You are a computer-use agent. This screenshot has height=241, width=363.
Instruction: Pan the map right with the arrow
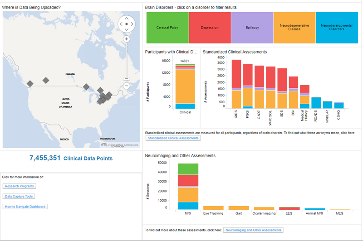point(132,24)
